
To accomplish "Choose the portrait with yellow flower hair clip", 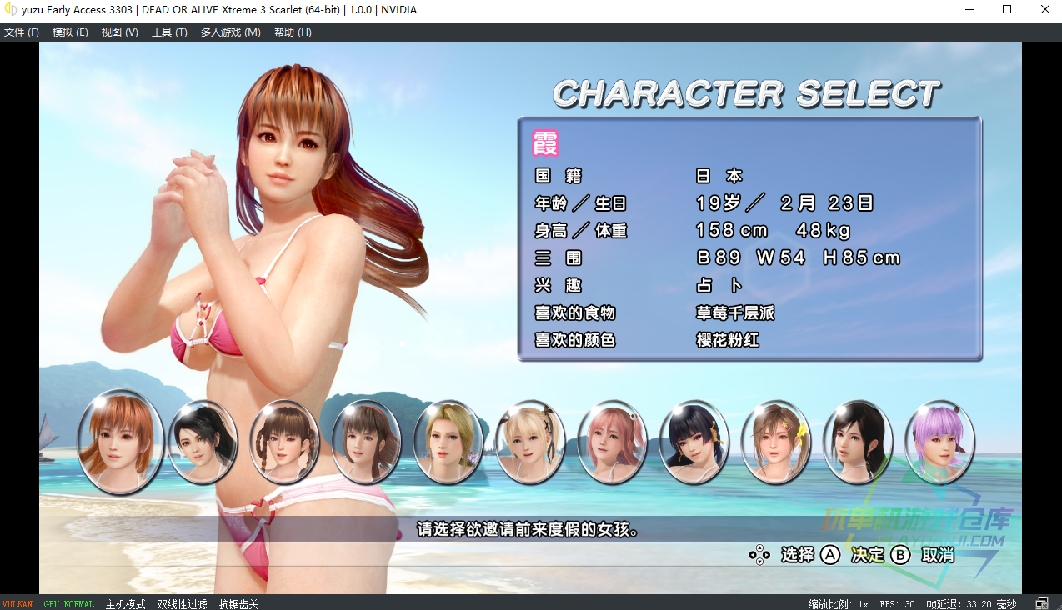I will 775,442.
